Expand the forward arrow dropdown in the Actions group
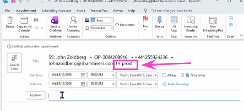The height and width of the screenshot is (111, 244). click(x=42, y=28)
